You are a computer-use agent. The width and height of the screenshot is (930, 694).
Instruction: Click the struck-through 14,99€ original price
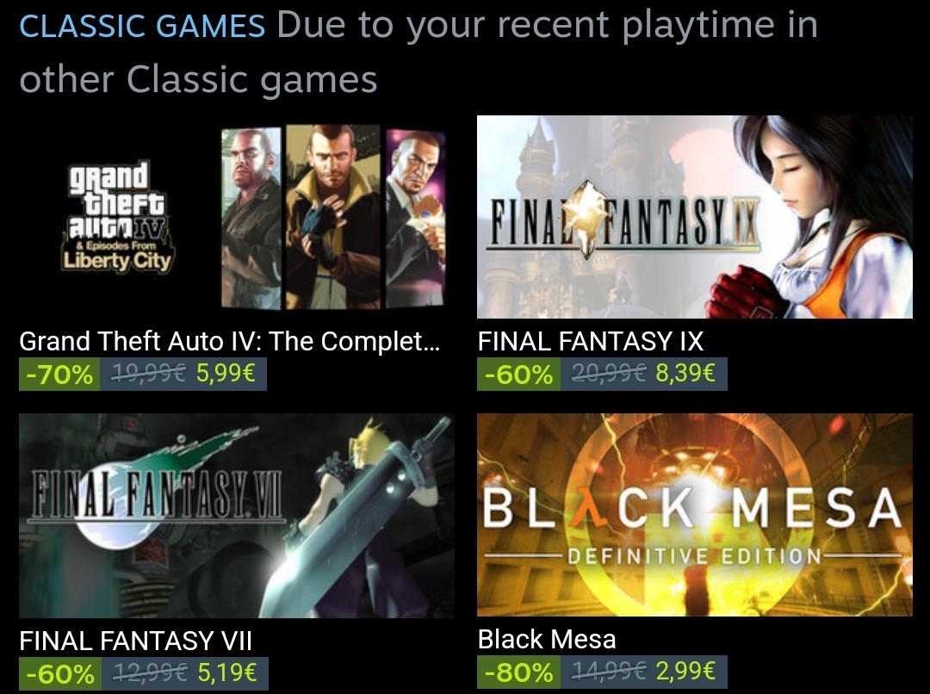tap(608, 671)
